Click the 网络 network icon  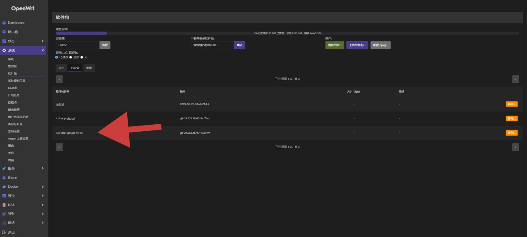tap(4, 223)
